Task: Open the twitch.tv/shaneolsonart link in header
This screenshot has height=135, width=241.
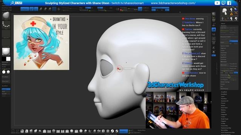Action: pos(128,3)
